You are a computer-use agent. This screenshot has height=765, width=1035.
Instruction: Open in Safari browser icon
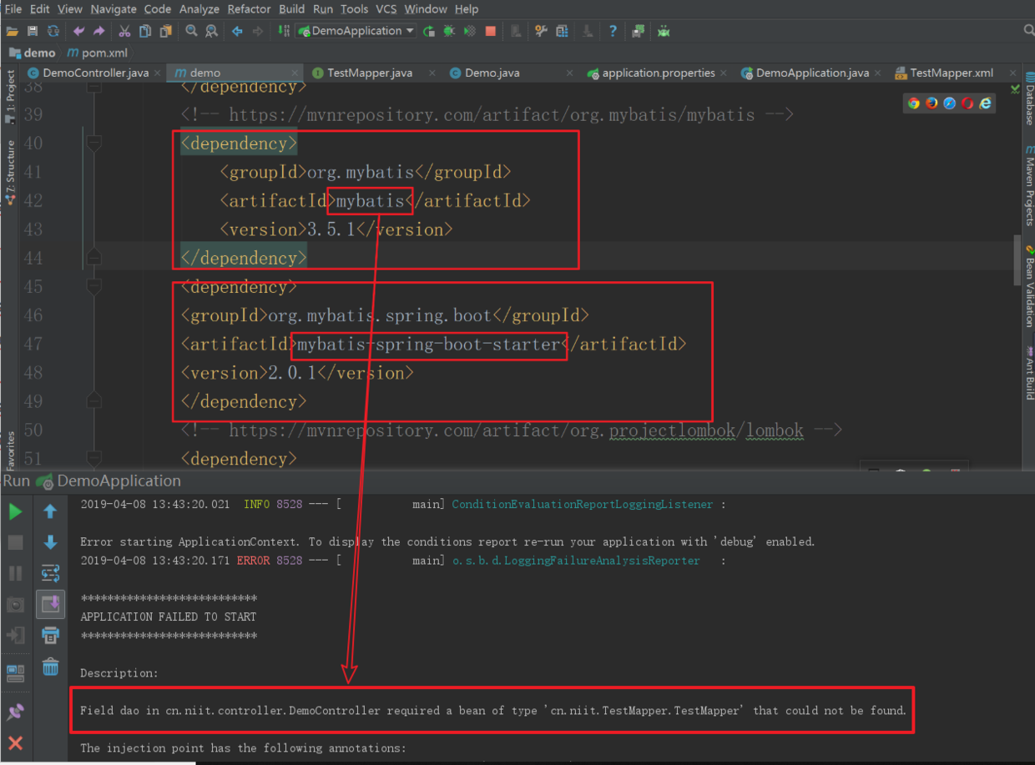click(x=950, y=103)
